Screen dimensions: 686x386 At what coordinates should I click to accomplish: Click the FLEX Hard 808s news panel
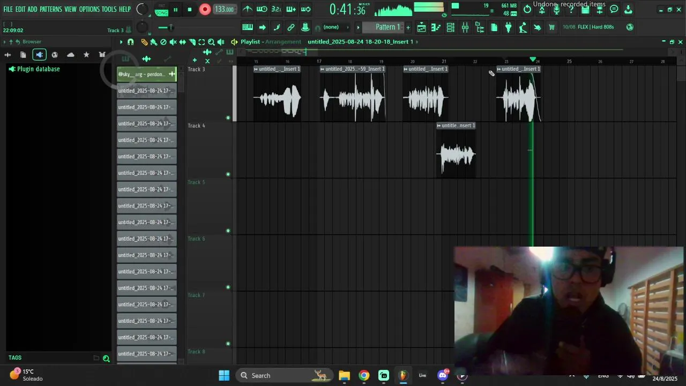tap(588, 27)
